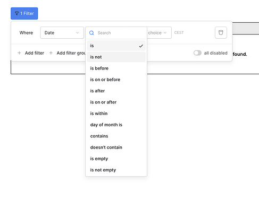The image size is (259, 199).
Task: Open the 1 Filter button
Action: [x=24, y=13]
